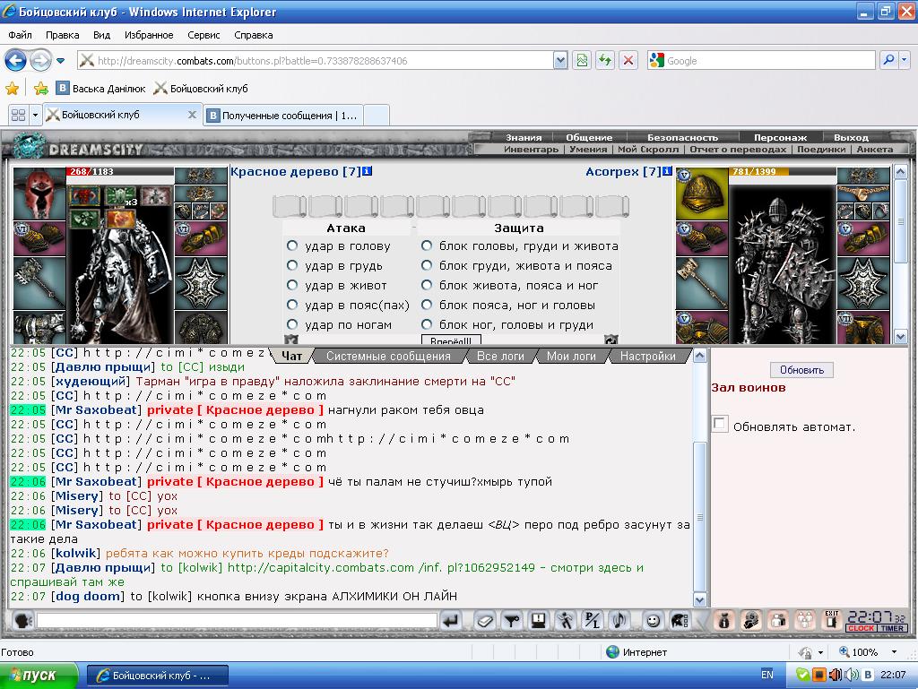Click the Обновить button
The height and width of the screenshot is (689, 918).
click(x=801, y=370)
